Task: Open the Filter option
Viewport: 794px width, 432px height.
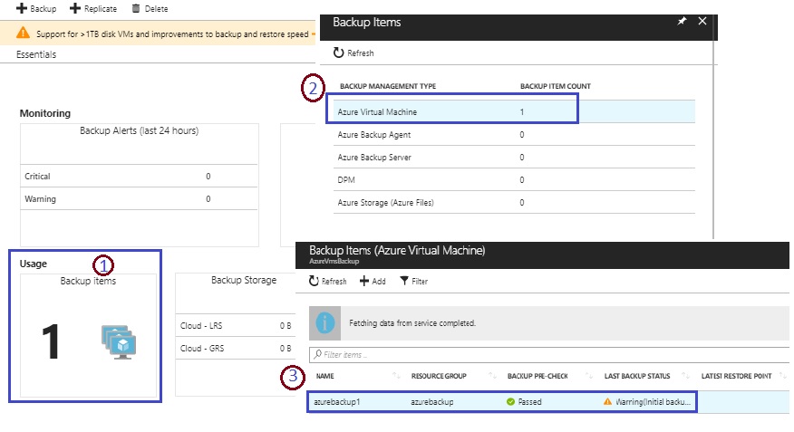Action: point(413,282)
